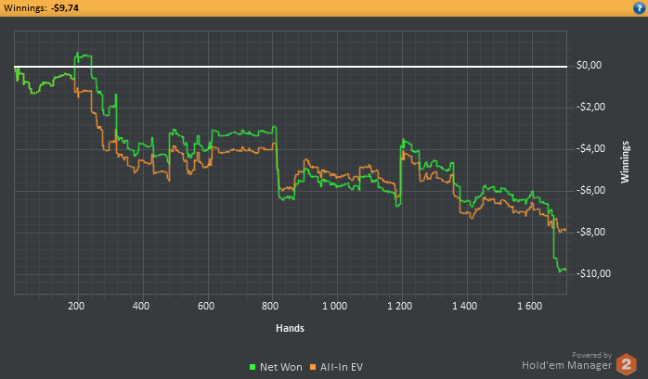The height and width of the screenshot is (379, 648).
Task: Click the 600 hands x-axis label
Action: (206, 306)
